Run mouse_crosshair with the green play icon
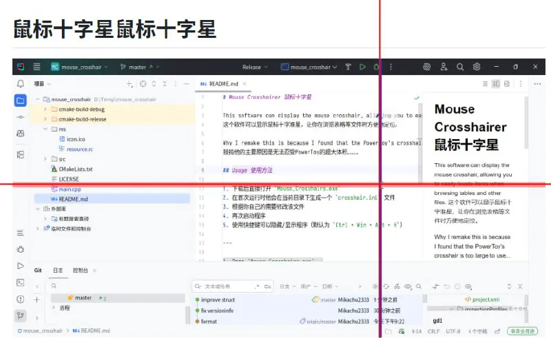 point(362,67)
